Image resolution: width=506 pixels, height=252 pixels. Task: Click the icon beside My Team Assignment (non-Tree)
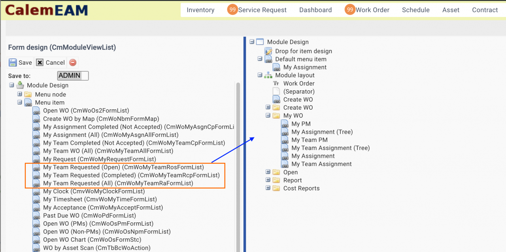(285, 164)
